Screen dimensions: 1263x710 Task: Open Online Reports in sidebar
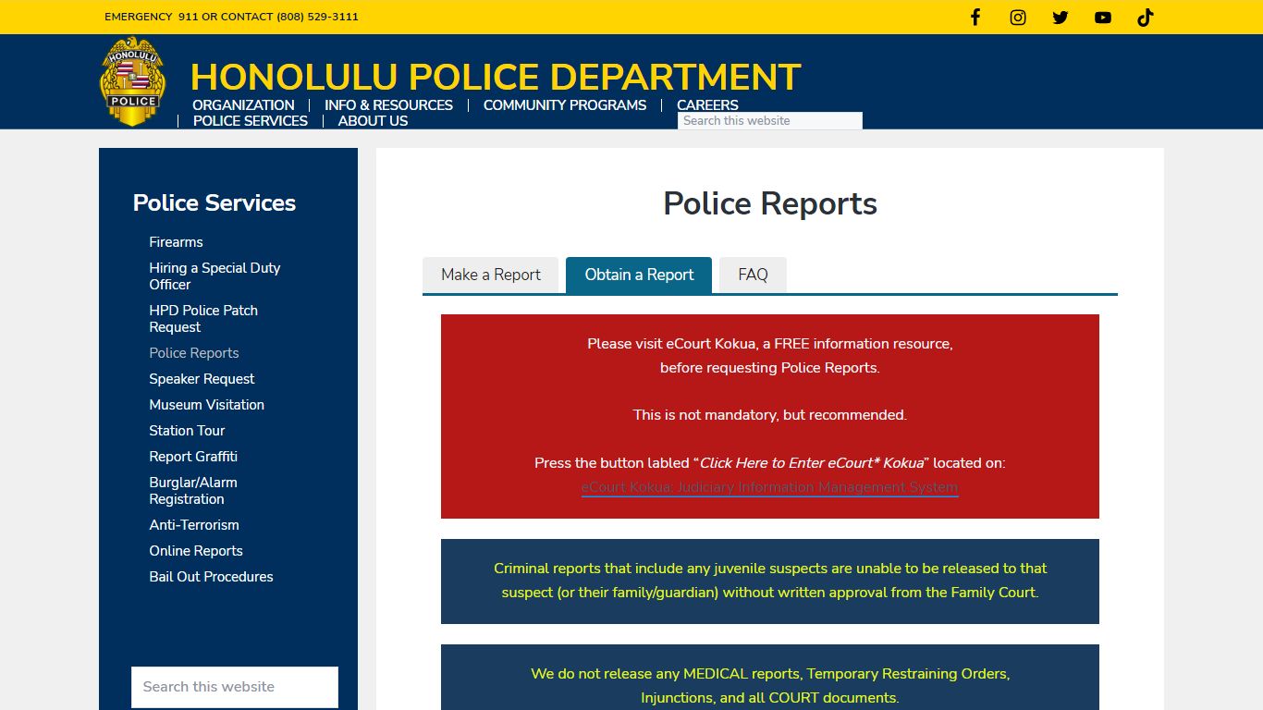pos(196,551)
